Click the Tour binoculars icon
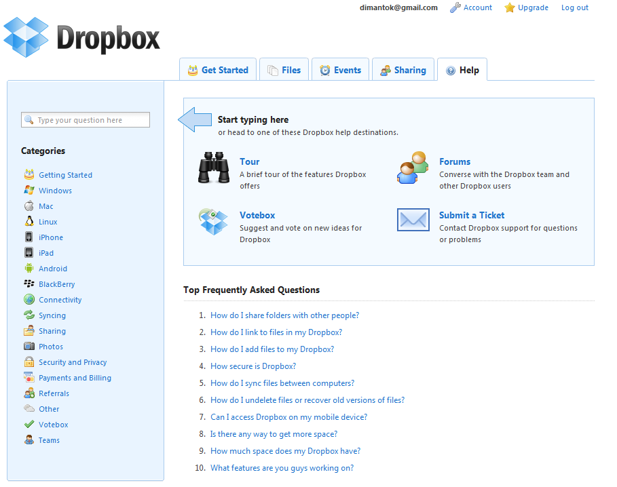617x487 pixels. tap(213, 168)
